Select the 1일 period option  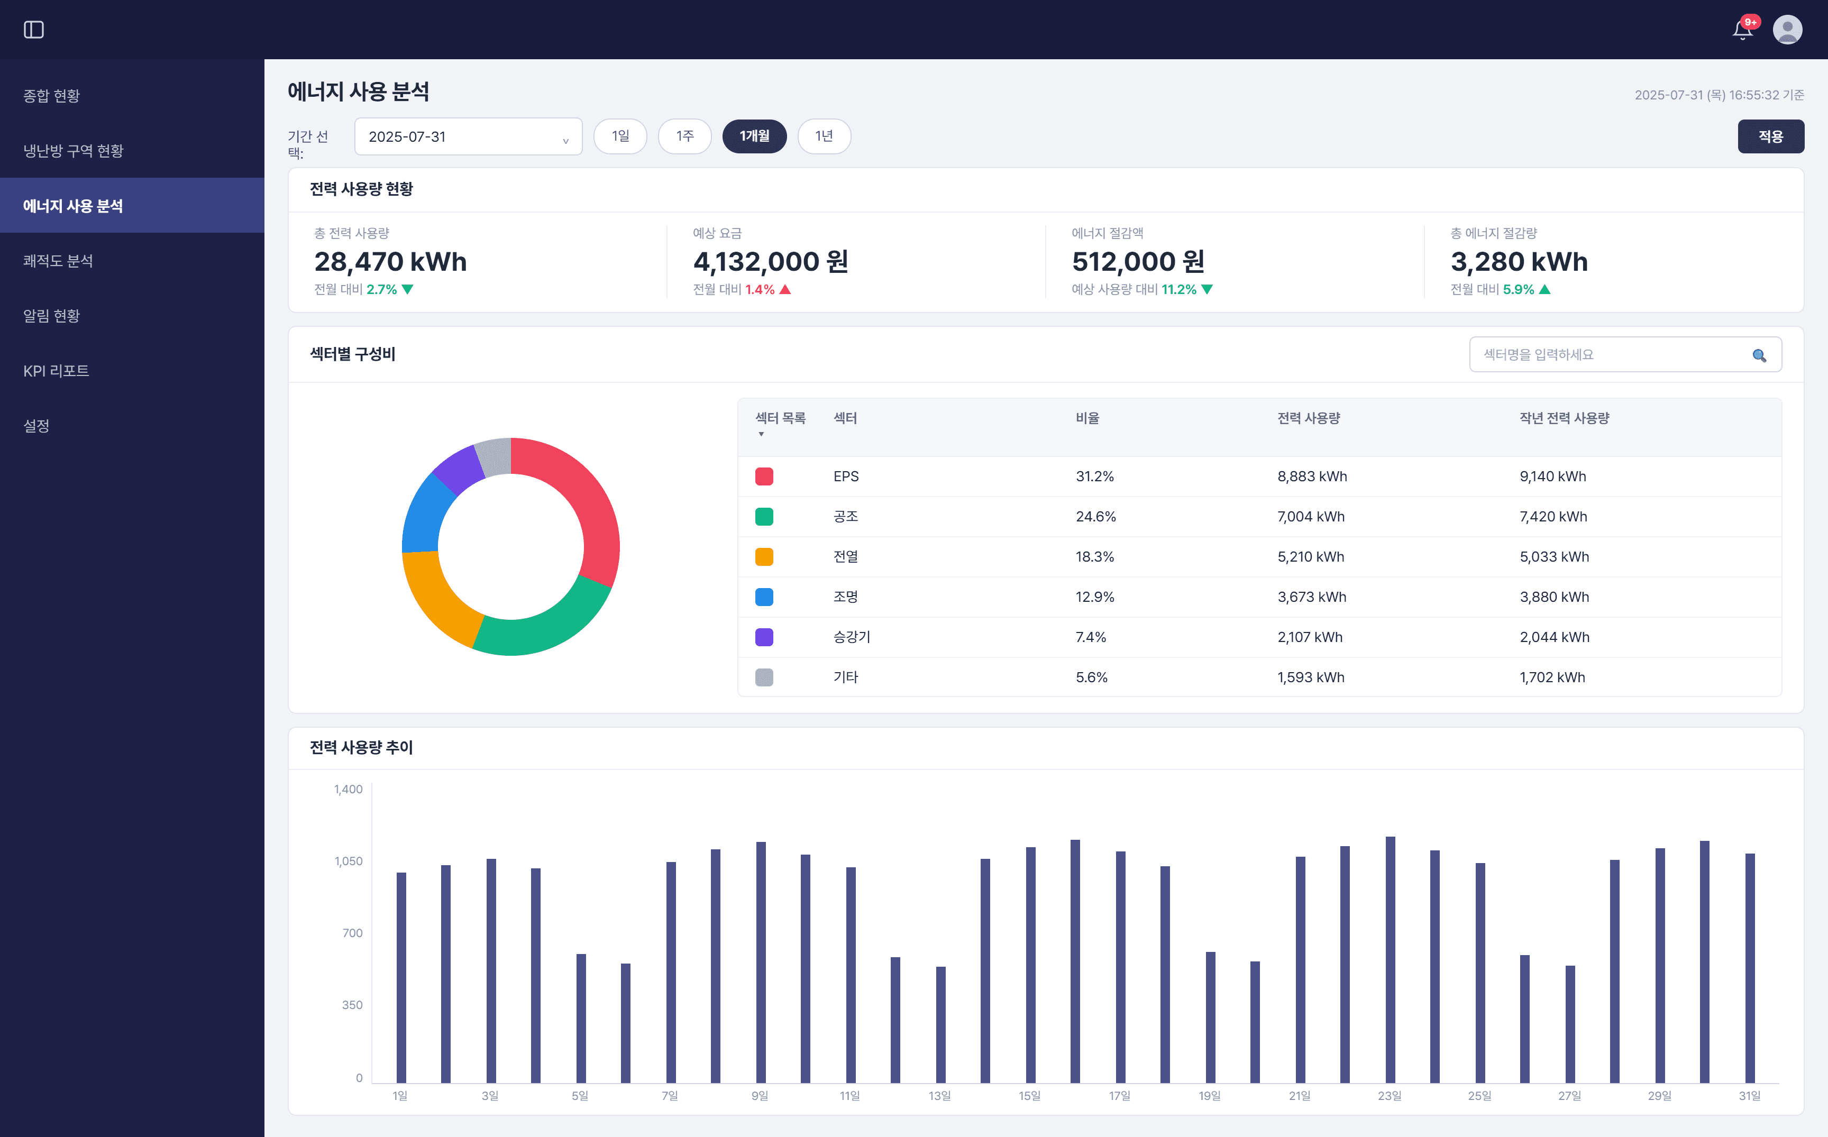[x=619, y=136]
